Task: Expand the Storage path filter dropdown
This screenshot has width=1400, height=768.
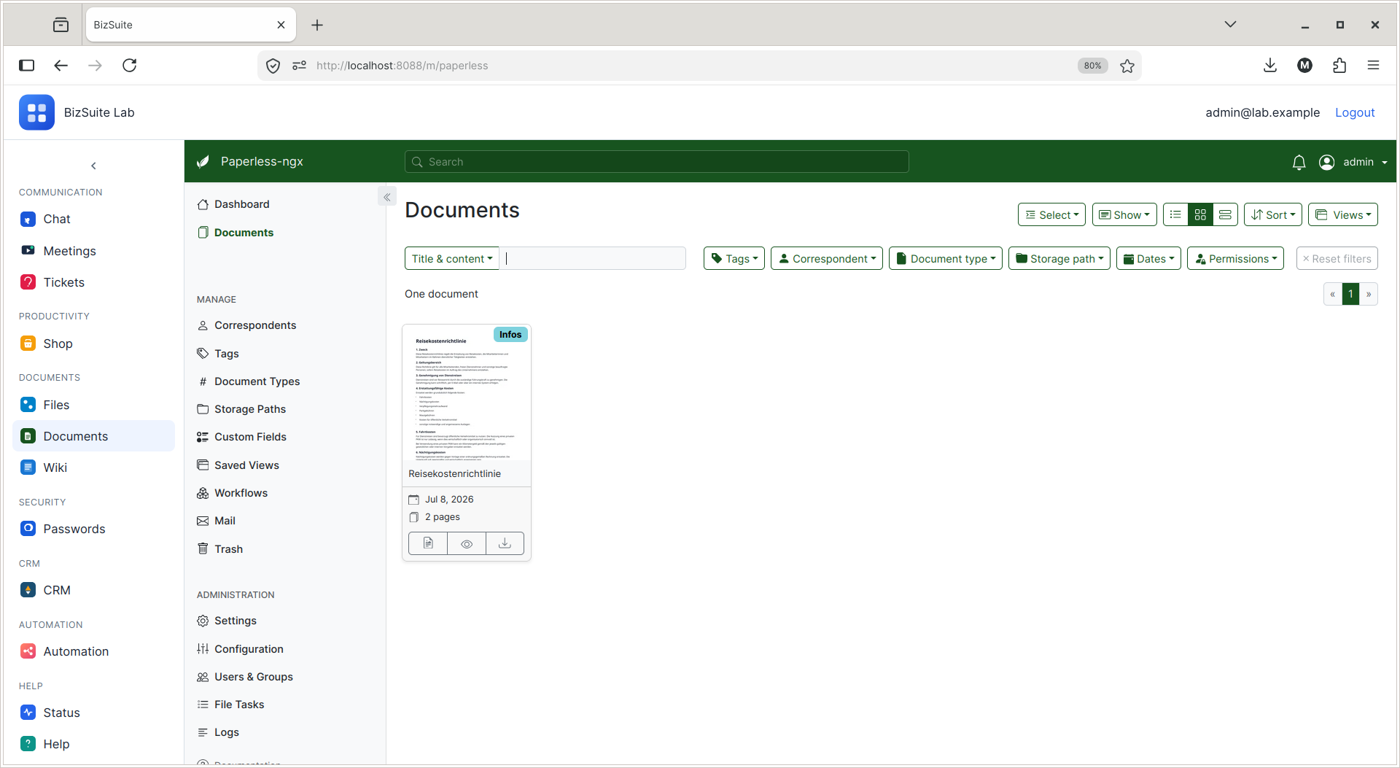Action: click(x=1059, y=258)
